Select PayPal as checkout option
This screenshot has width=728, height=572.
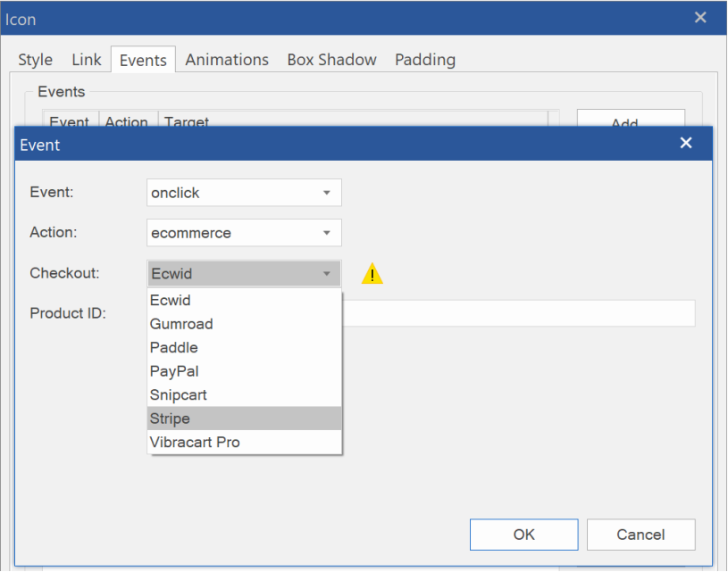[244, 371]
